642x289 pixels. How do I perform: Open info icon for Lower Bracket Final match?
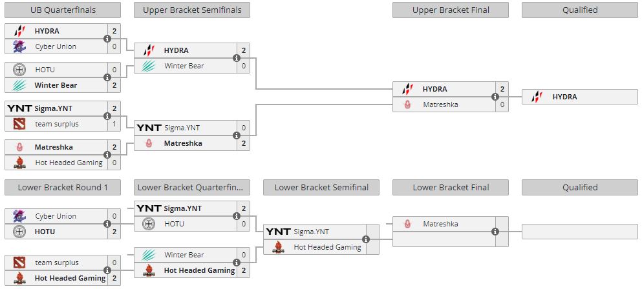tap(495, 232)
